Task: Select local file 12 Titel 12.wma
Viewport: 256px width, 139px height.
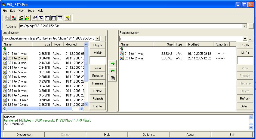Action: click(18, 105)
